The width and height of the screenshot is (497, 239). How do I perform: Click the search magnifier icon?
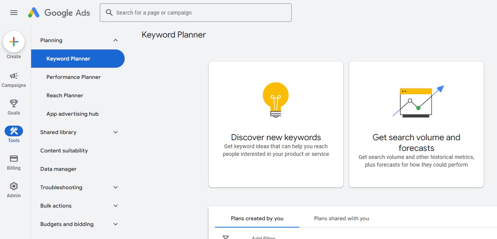pyautogui.click(x=109, y=13)
